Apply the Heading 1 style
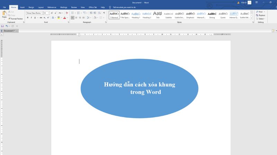Viewport: 277px width, 155px height. [x=136, y=15]
